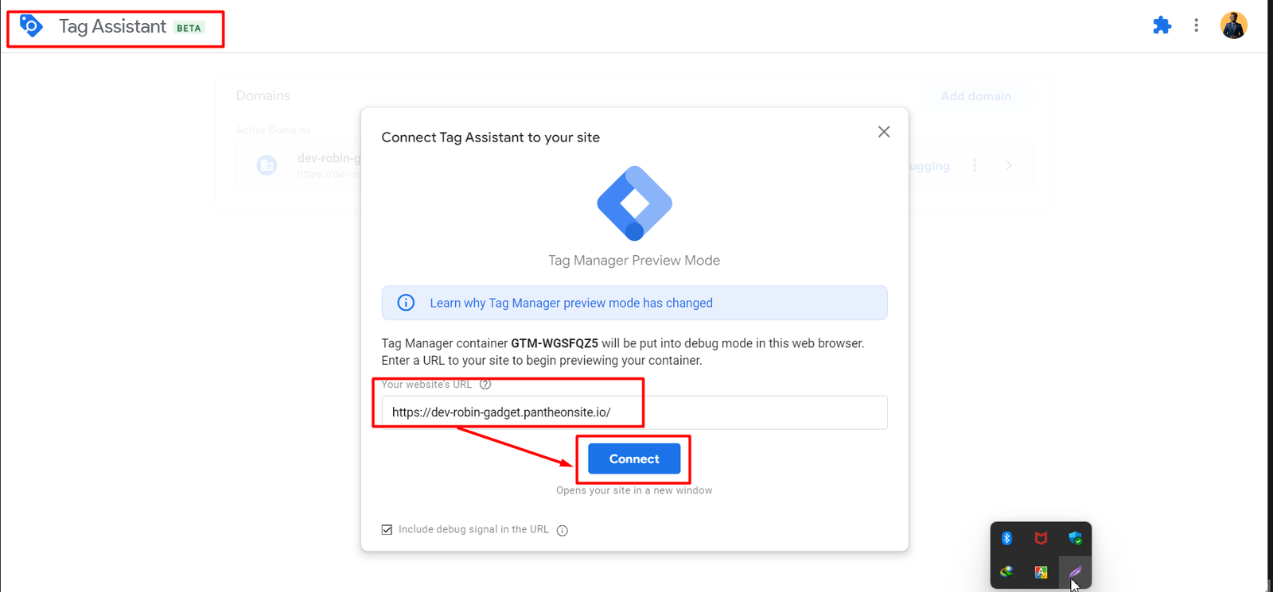
Task: Open the browser extensions puzzle icon
Action: pyautogui.click(x=1162, y=25)
